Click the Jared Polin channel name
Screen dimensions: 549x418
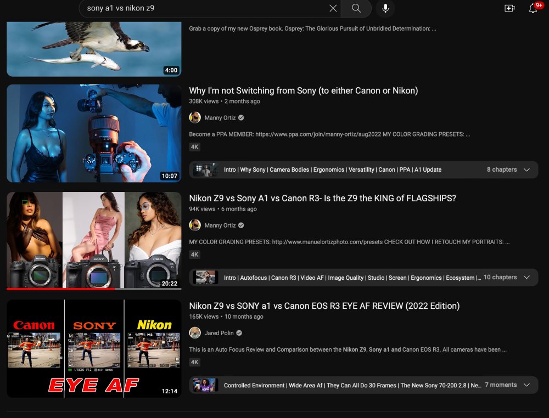(219, 333)
